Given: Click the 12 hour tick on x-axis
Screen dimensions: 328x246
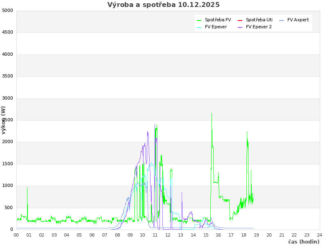Looking at the screenshot, I should tap(168, 235).
